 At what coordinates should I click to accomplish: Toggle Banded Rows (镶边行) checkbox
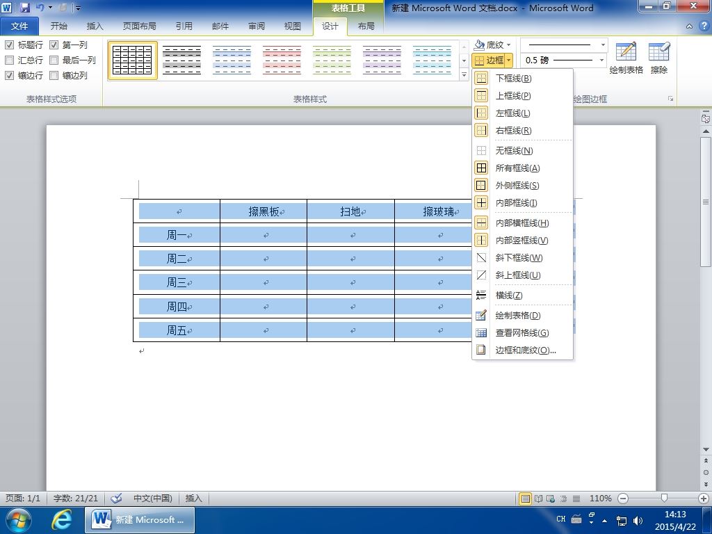coord(9,75)
